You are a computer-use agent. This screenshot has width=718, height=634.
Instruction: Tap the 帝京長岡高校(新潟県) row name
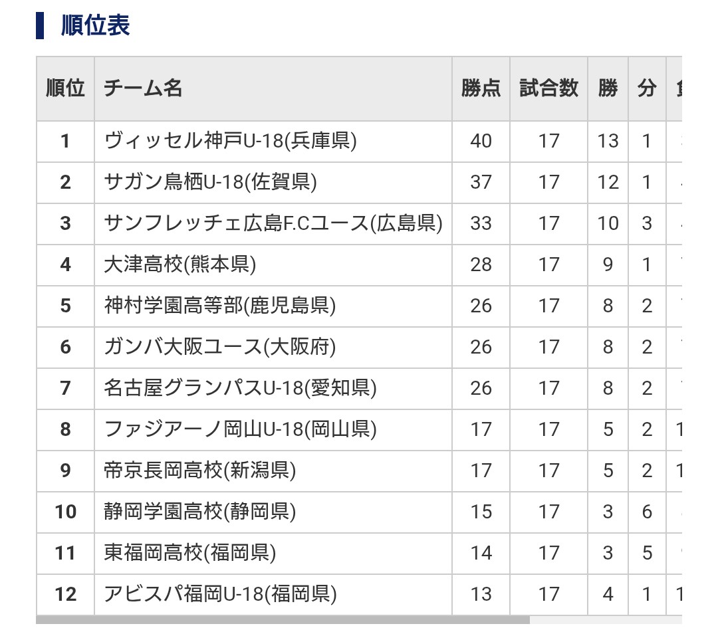tap(199, 471)
